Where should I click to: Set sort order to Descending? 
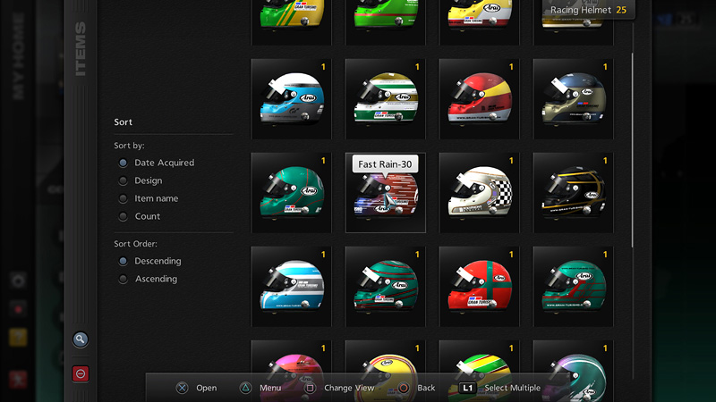124,261
